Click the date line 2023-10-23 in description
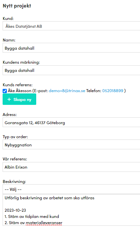Image resolution: width=140 pixels, height=230 pixels. click(x=15, y=210)
